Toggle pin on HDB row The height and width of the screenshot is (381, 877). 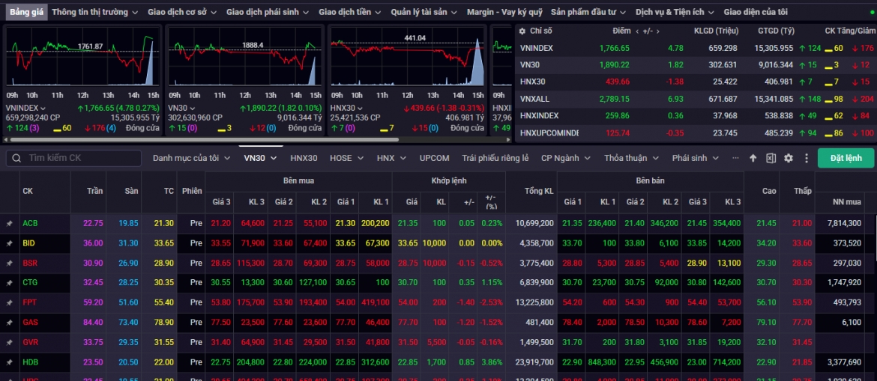coord(10,362)
